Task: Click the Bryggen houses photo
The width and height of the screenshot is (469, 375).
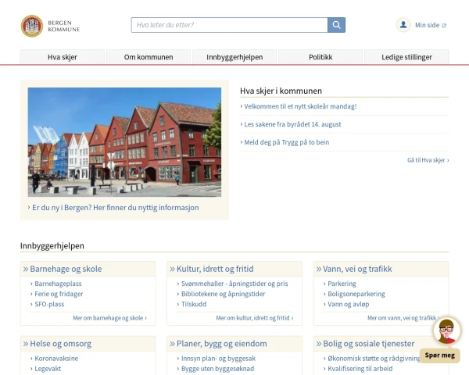Action: coord(124,142)
